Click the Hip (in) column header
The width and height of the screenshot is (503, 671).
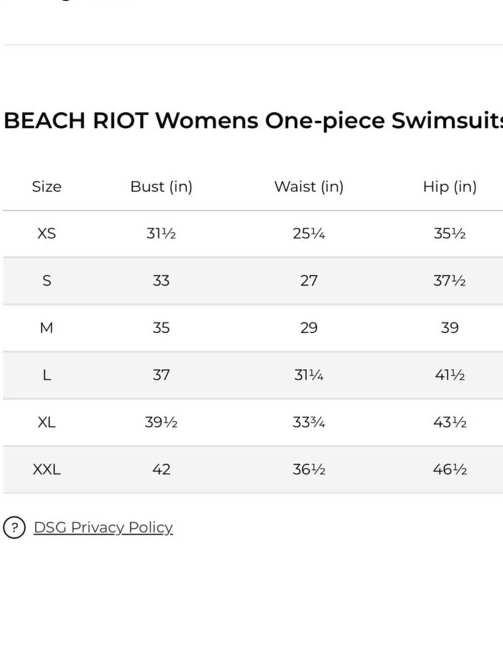450,187
